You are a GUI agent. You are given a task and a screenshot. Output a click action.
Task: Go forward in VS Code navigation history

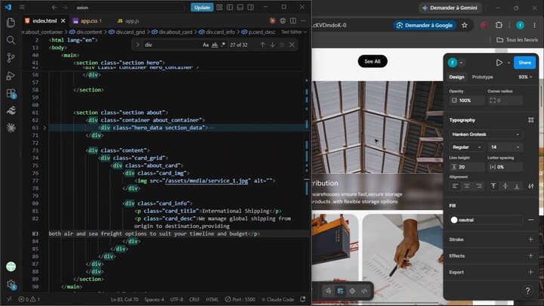65,8
